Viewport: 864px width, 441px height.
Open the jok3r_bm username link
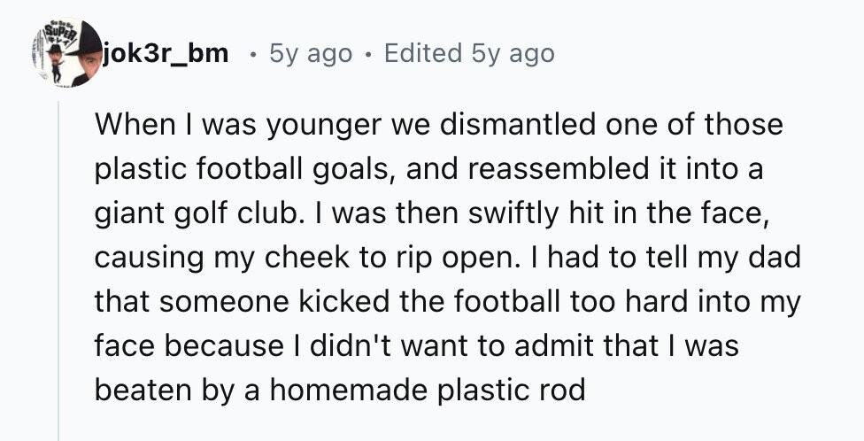click(166, 53)
